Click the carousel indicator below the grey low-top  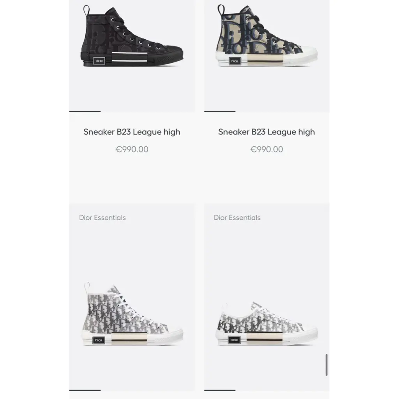click(x=220, y=390)
